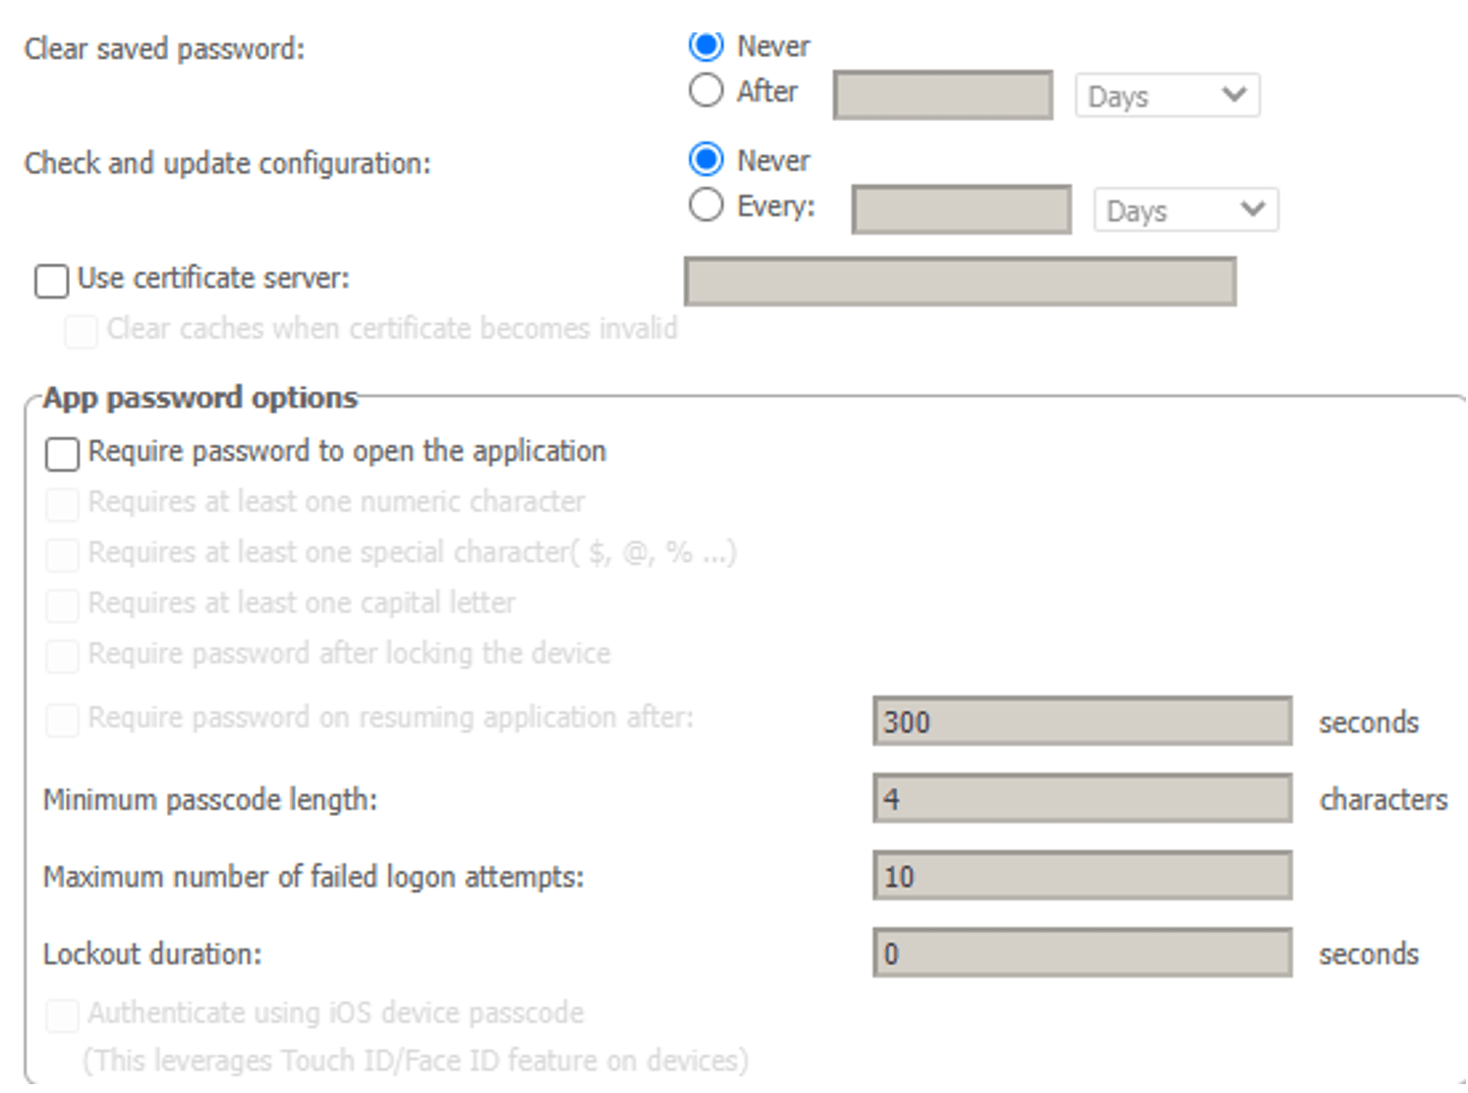Click the Maximum failed logon attempts field
This screenshot has width=1468, height=1093.
tap(1082, 876)
